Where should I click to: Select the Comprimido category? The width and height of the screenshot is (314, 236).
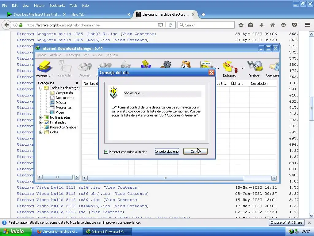64,93
